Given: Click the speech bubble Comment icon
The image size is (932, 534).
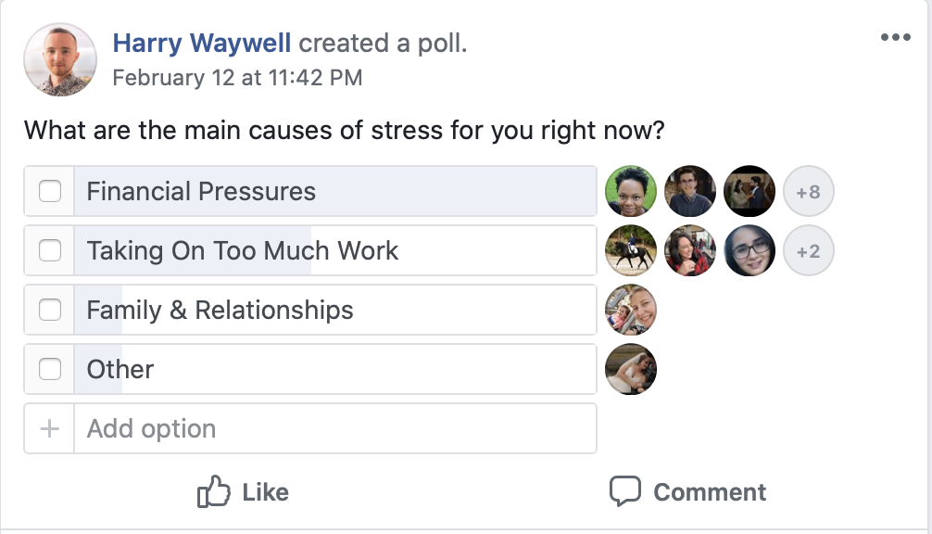Looking at the screenshot, I should (x=625, y=492).
